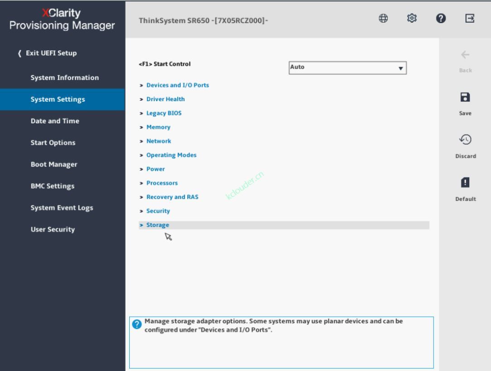491x371 pixels.
Task: Click the Back label text
Action: click(x=465, y=70)
